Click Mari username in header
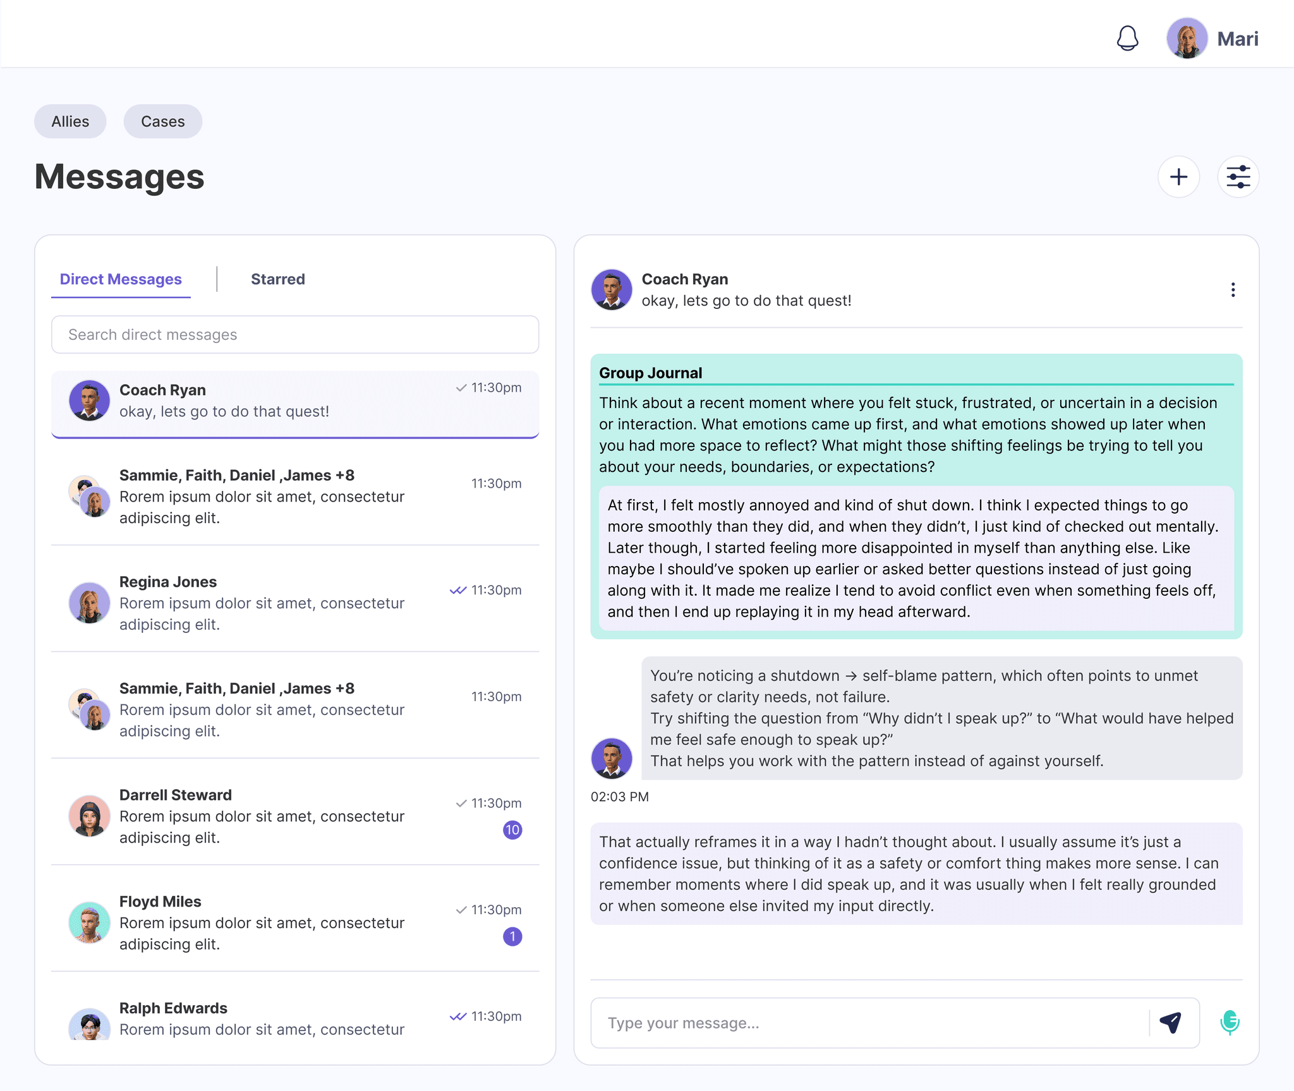Screen dimensions: 1294x1091 1238,39
